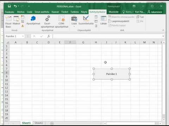Viewport: 169px width, 126px height.
Task: Run the dialog box icon
Action: [96, 26]
